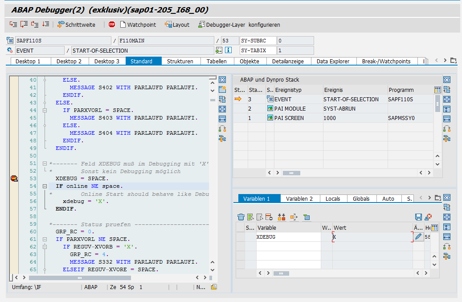Open the Locals variables tab
462x302 pixels.
coord(332,199)
